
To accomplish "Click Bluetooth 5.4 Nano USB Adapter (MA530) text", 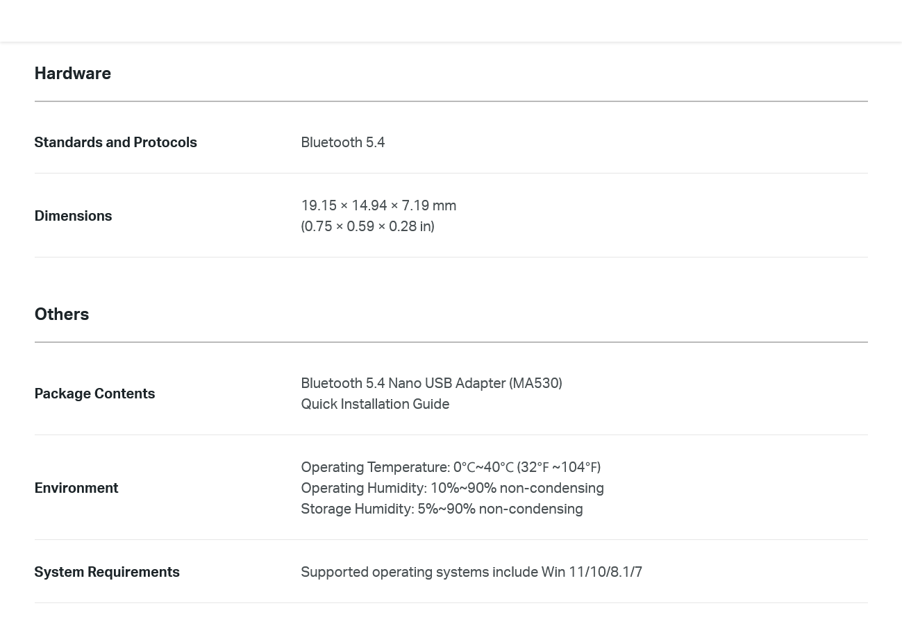I will (431, 383).
